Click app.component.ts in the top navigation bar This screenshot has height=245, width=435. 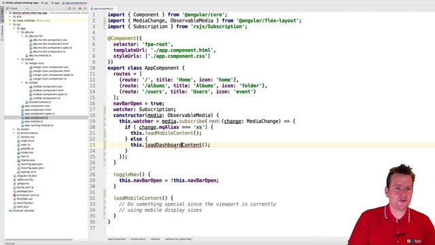[x=74, y=3]
